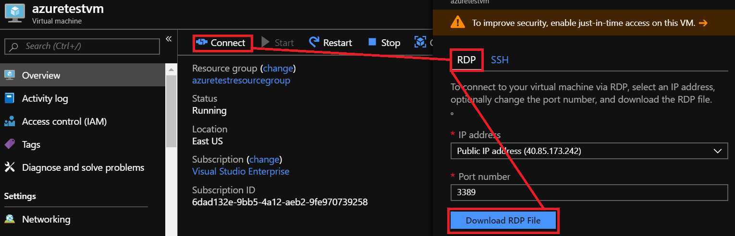Click the Restart circular arrow icon
This screenshot has height=236, width=735.
tap(314, 42)
